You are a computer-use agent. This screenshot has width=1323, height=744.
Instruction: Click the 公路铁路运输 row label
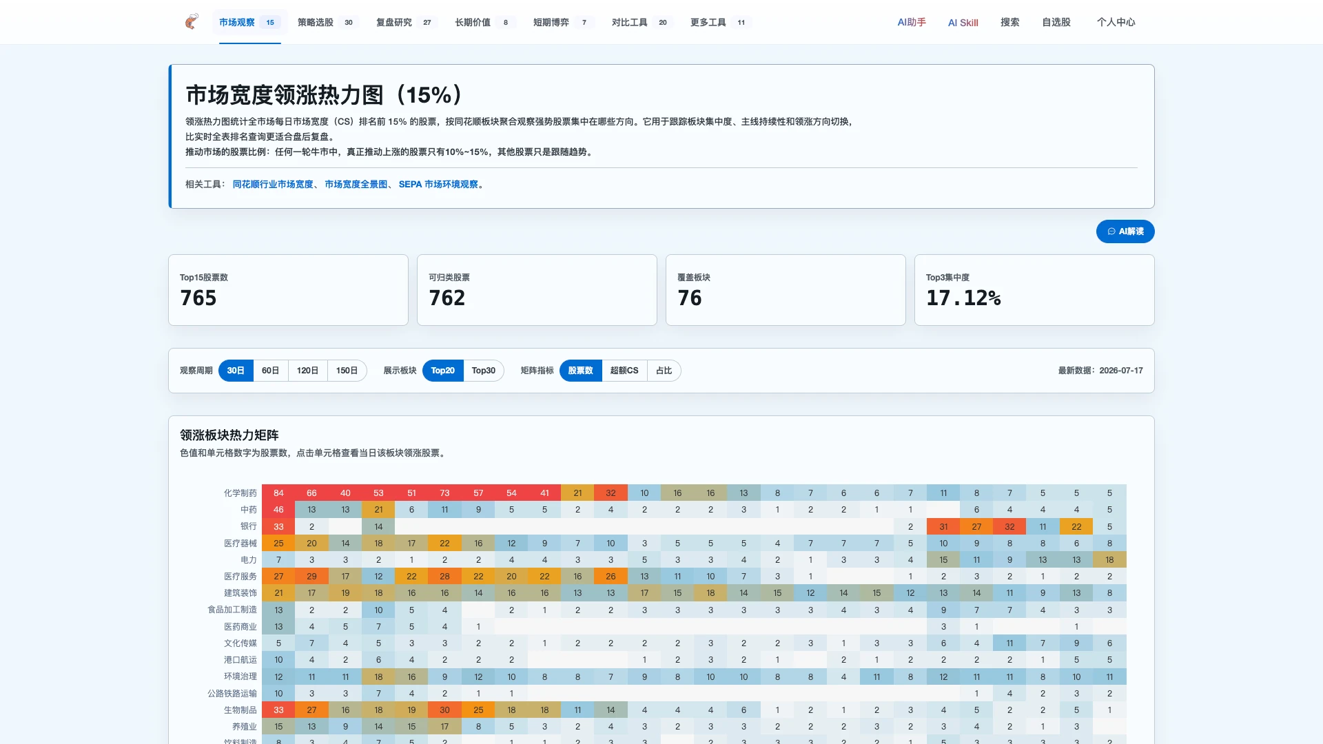click(x=232, y=693)
